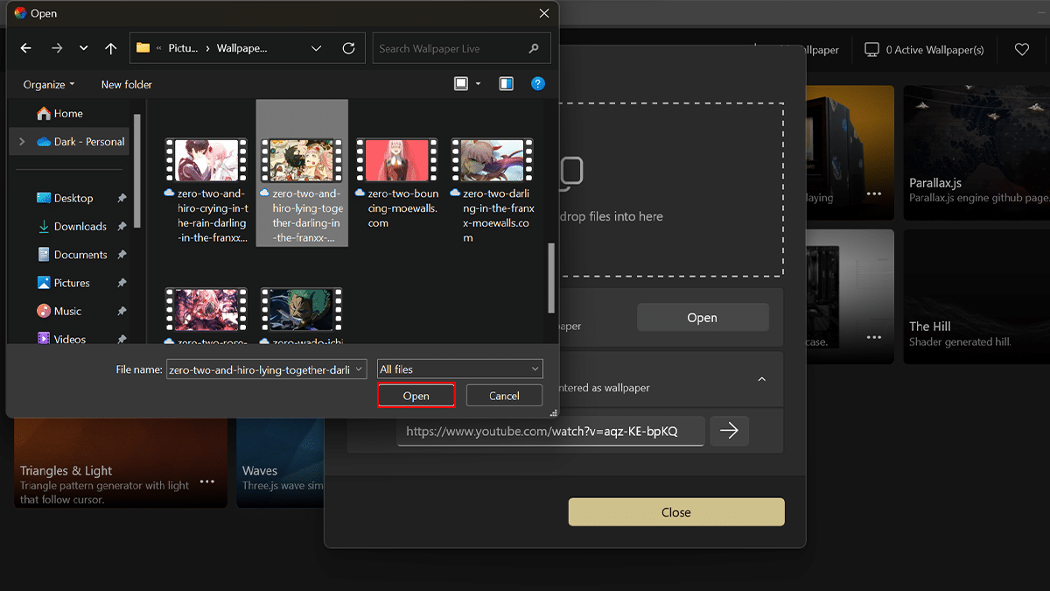The height and width of the screenshot is (591, 1050).
Task: Click New folder in the toolbar
Action: tap(126, 85)
